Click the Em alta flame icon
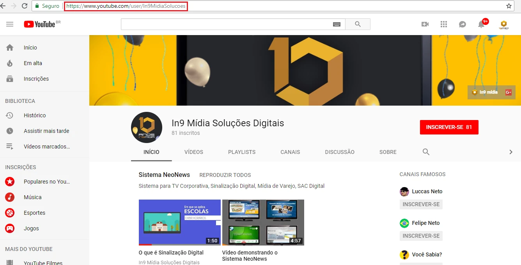The height and width of the screenshot is (265, 521). coord(10,63)
